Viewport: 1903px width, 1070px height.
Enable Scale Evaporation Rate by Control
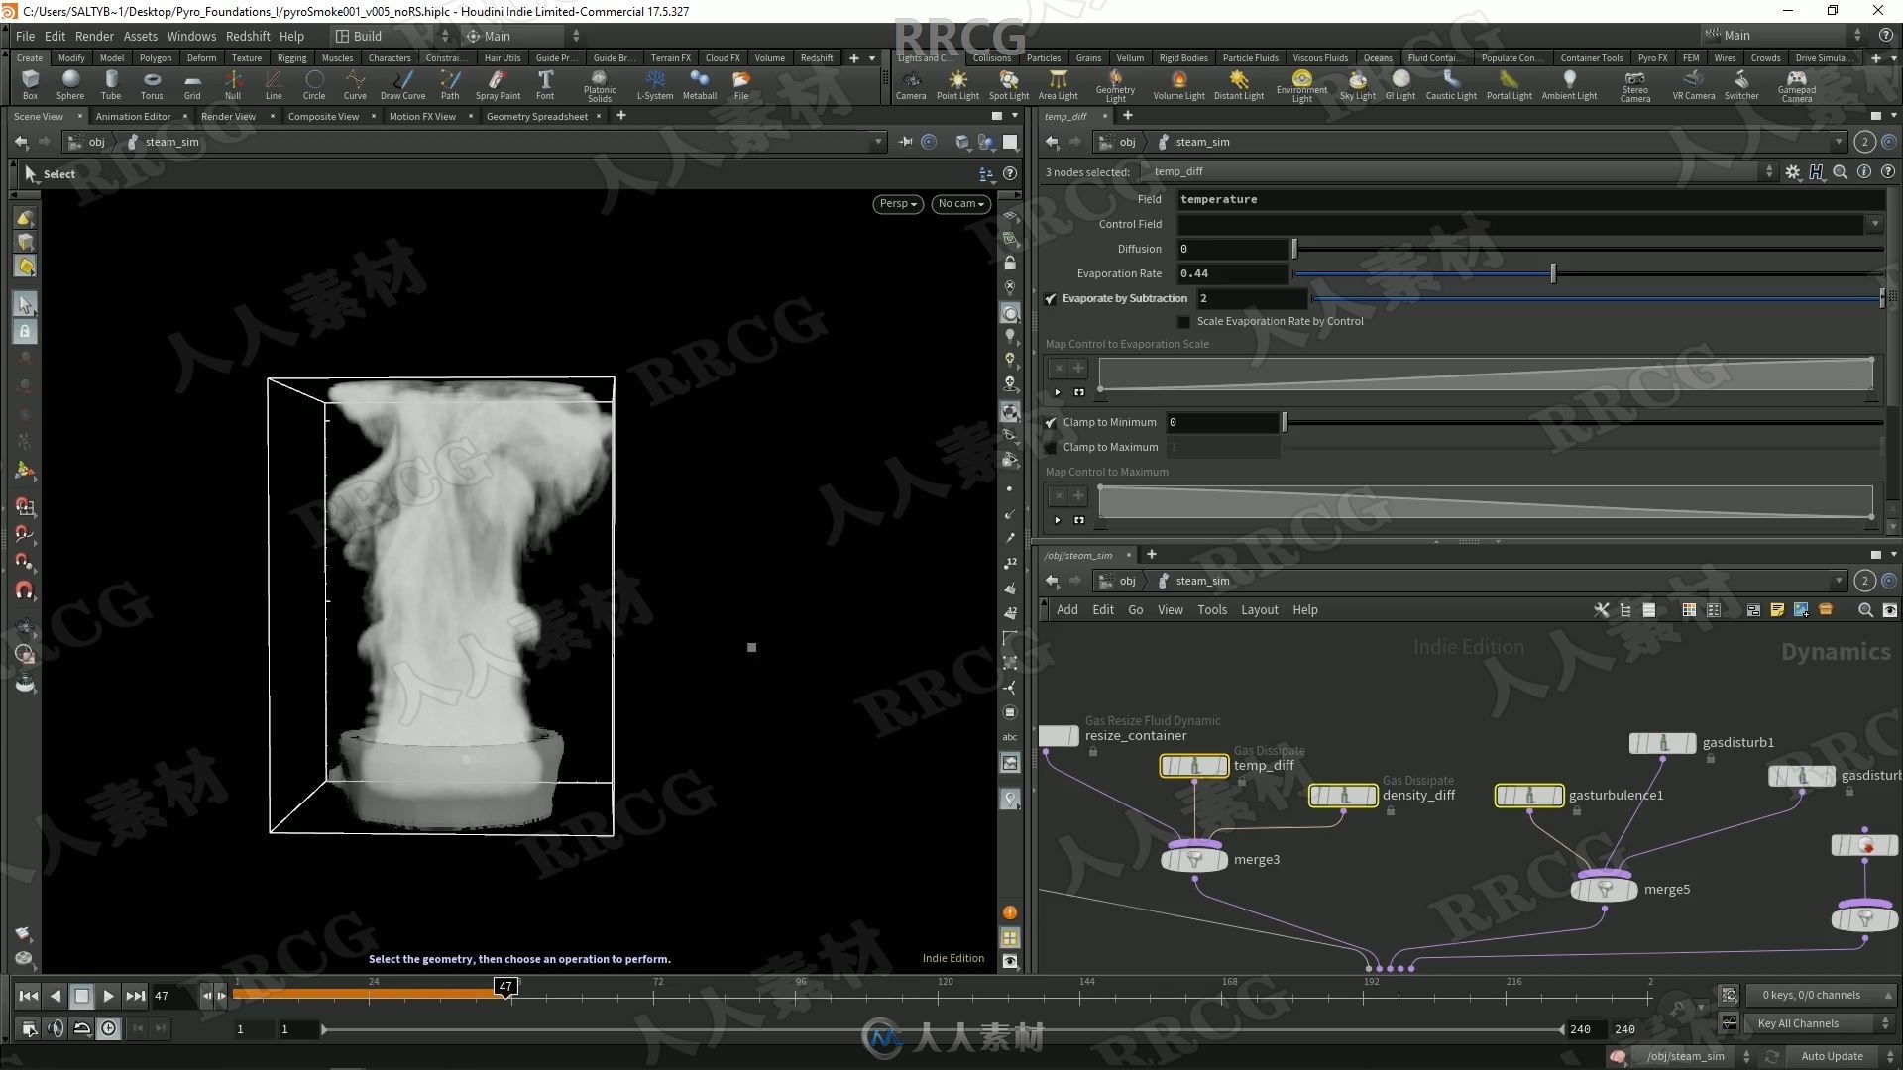coord(1186,321)
